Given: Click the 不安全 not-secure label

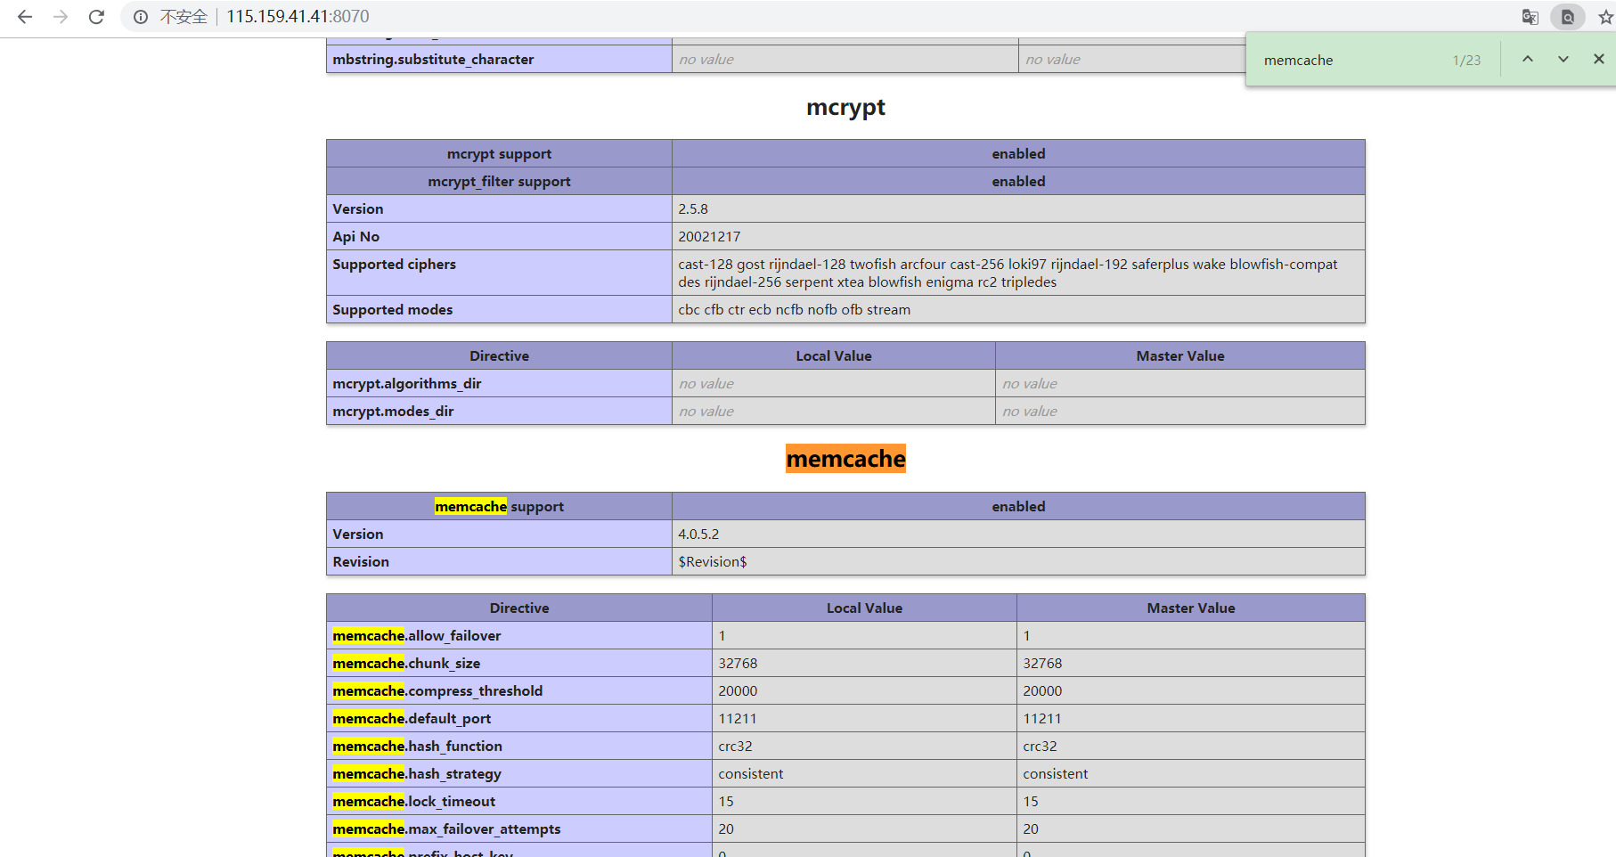Looking at the screenshot, I should click(x=184, y=17).
